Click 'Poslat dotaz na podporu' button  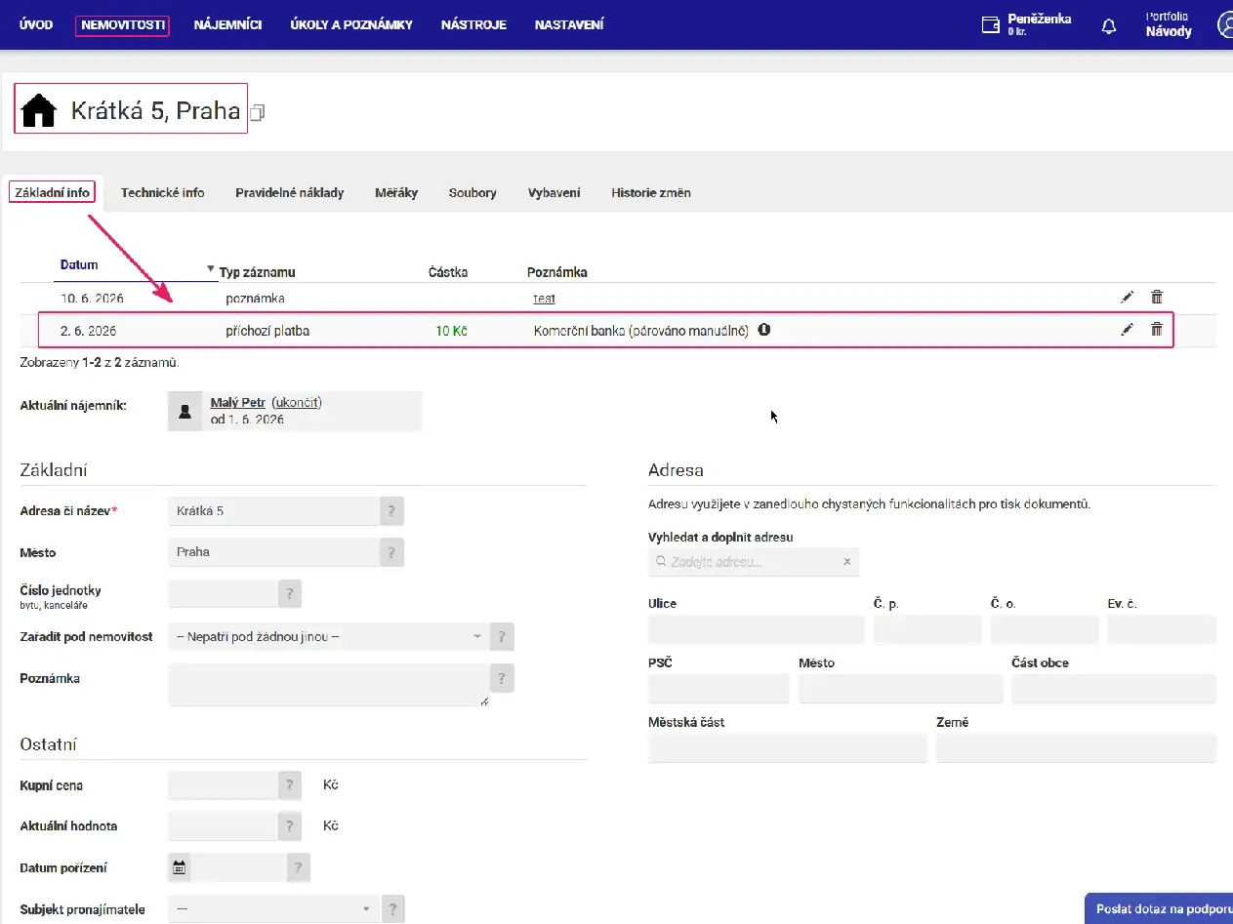(1159, 908)
